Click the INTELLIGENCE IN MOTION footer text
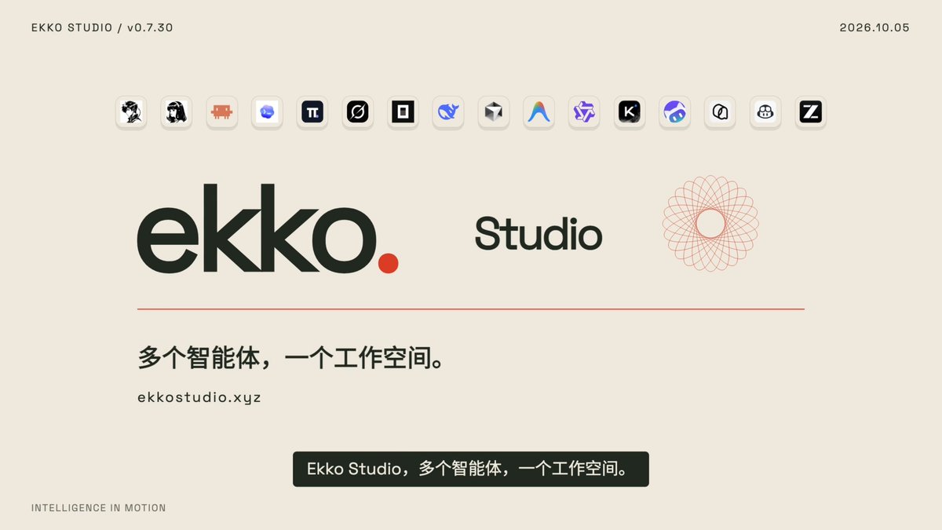Viewport: 942px width, 530px height. click(99, 508)
